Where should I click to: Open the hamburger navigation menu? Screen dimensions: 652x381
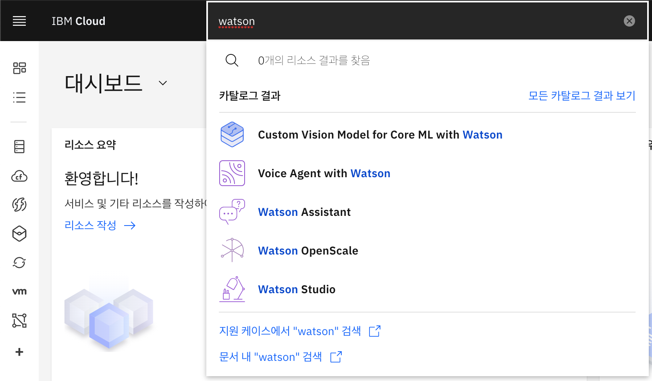point(19,21)
